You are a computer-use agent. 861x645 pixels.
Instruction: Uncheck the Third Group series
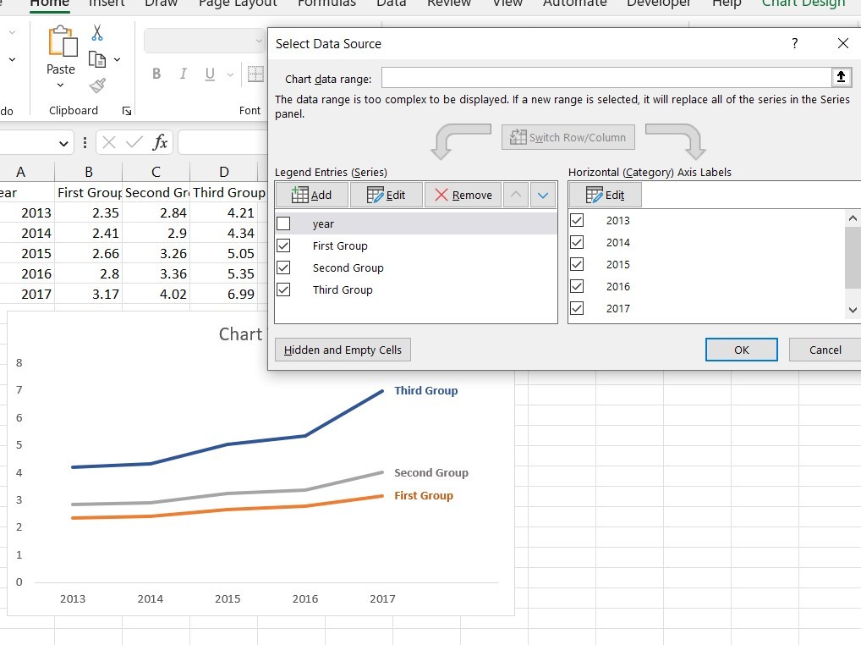click(x=283, y=289)
